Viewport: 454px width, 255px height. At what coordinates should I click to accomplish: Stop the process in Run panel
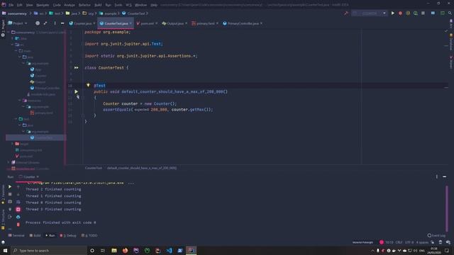pyautogui.click(x=10, y=194)
